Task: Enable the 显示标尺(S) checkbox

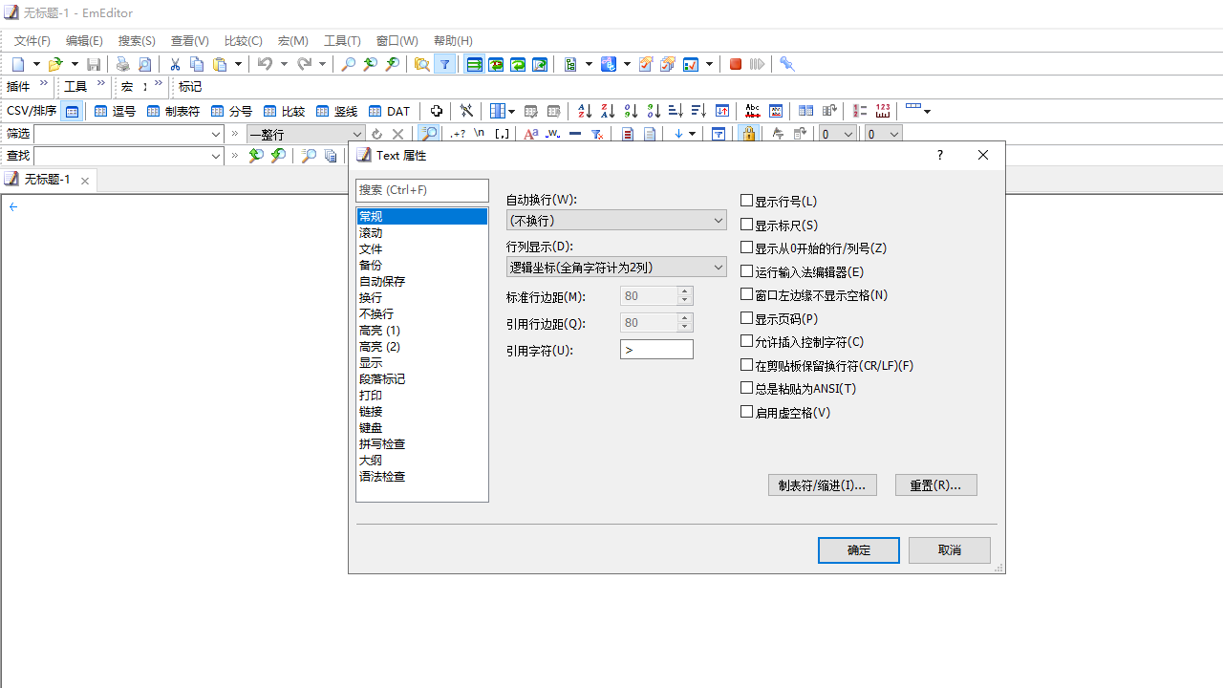Action: [747, 224]
